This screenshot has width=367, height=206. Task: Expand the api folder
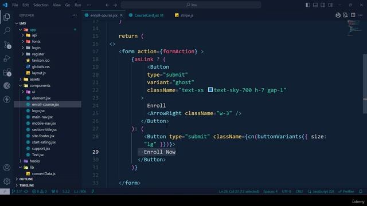[x=23, y=35]
